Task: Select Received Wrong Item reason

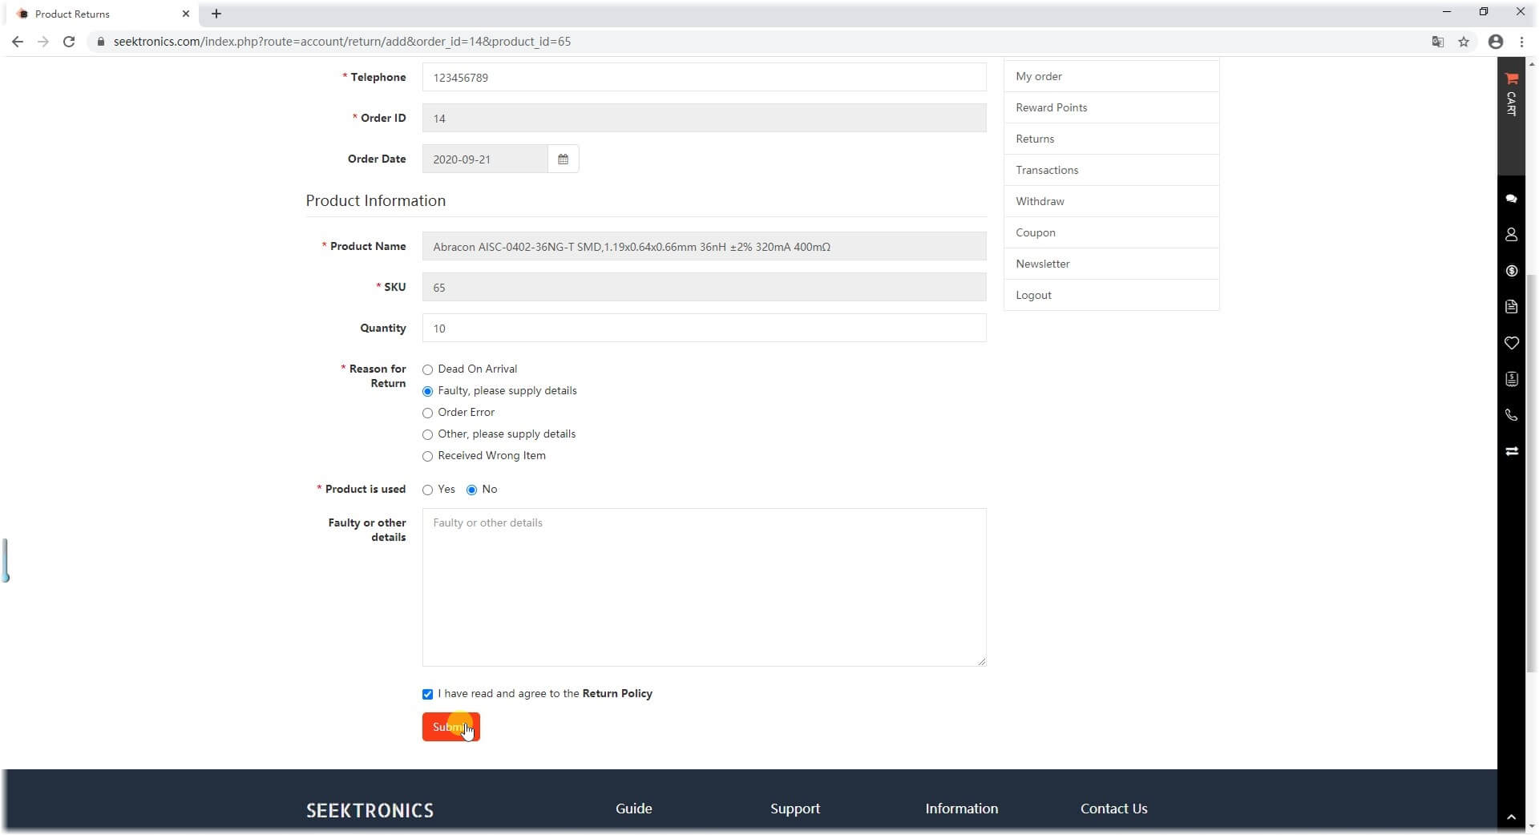Action: (x=427, y=456)
